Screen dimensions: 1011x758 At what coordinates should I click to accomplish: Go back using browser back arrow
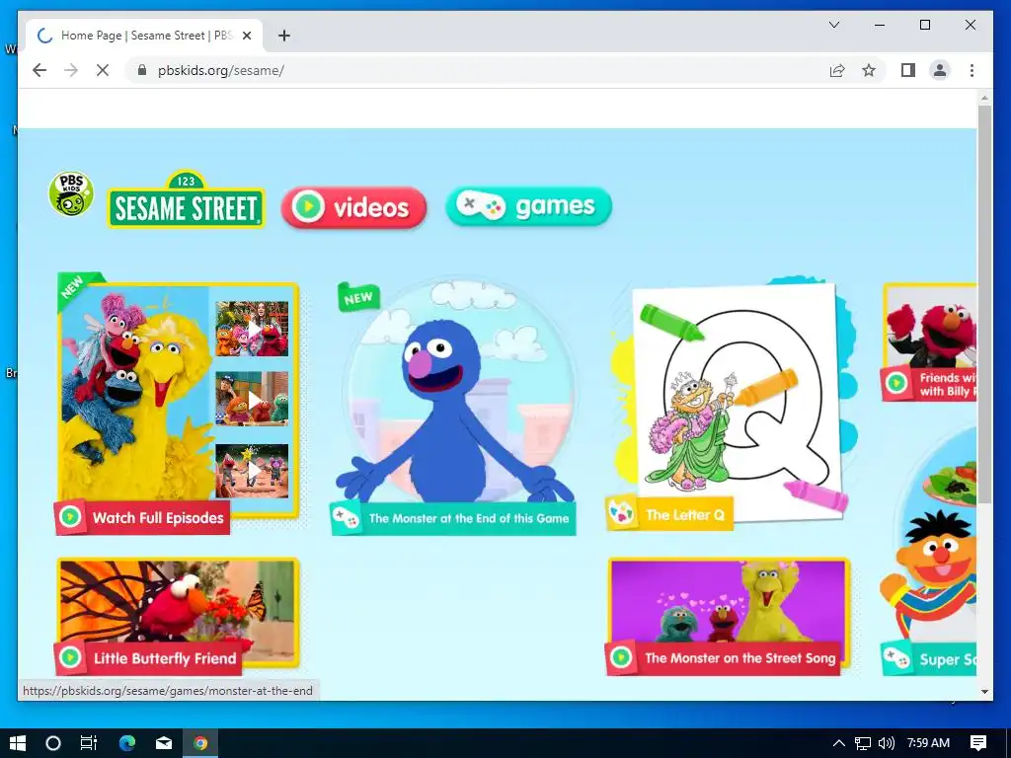coord(39,70)
